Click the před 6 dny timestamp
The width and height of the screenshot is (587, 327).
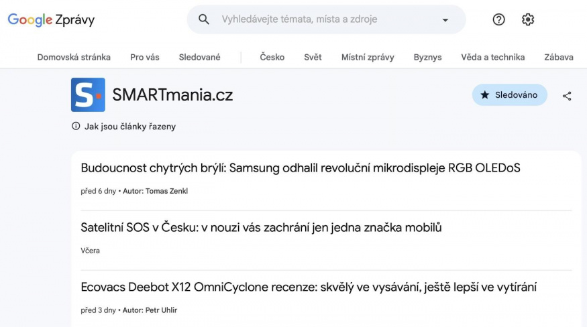click(x=98, y=191)
